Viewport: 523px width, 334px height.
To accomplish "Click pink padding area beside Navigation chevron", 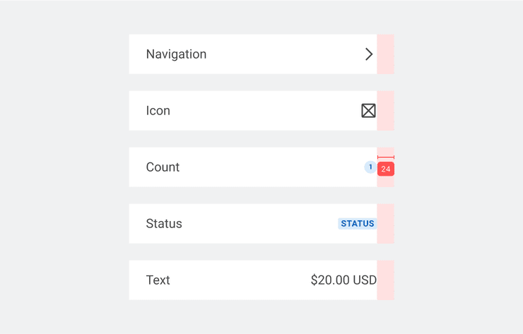I will click(x=386, y=54).
